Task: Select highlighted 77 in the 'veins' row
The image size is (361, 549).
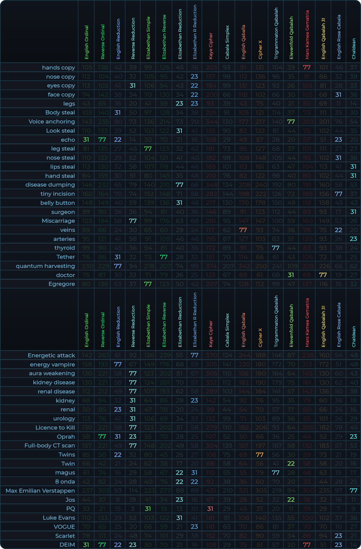Action: point(243,230)
